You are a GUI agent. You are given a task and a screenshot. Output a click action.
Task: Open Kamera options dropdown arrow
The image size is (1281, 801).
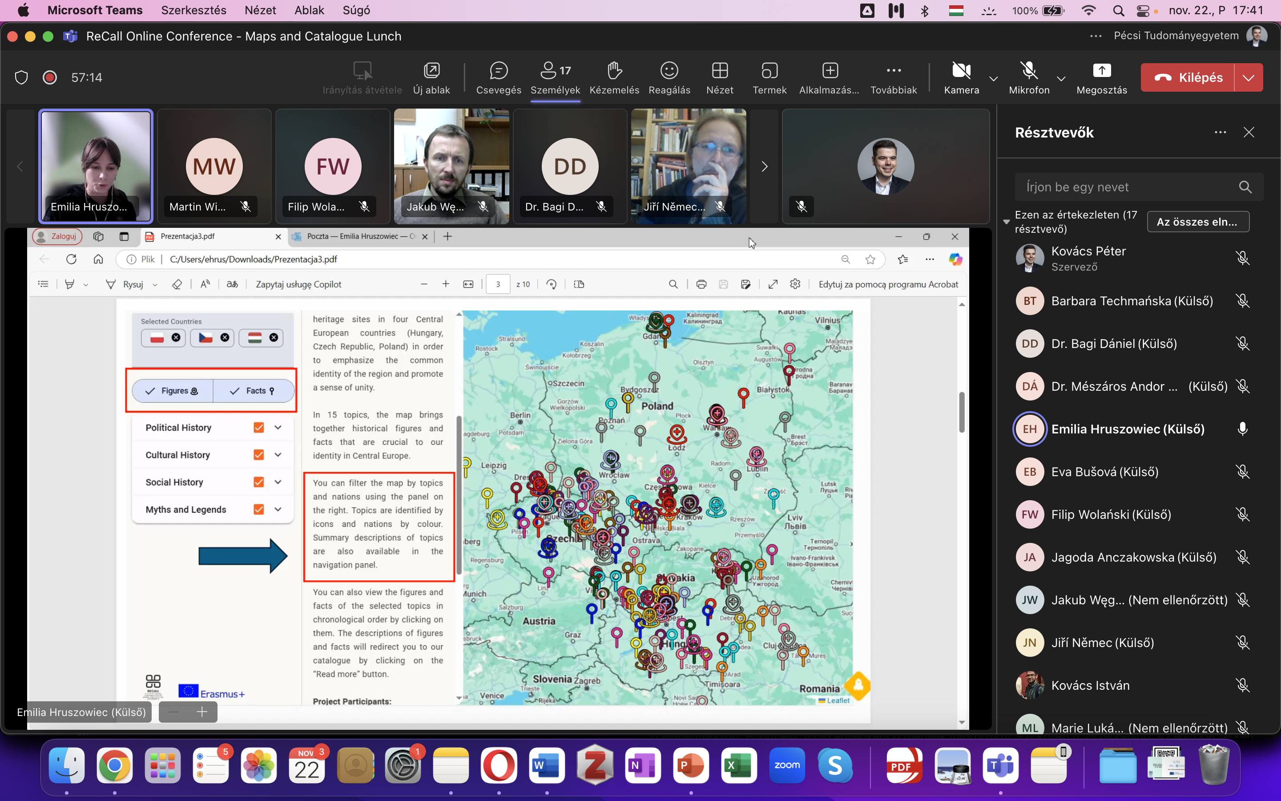[994, 78]
